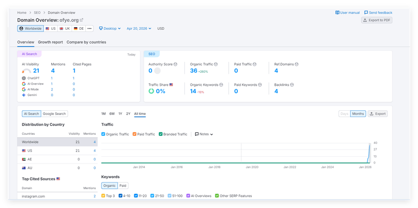418x208 pixels.
Task: Open the Apr 20, 2026 date dropdown
Action: pos(139,29)
